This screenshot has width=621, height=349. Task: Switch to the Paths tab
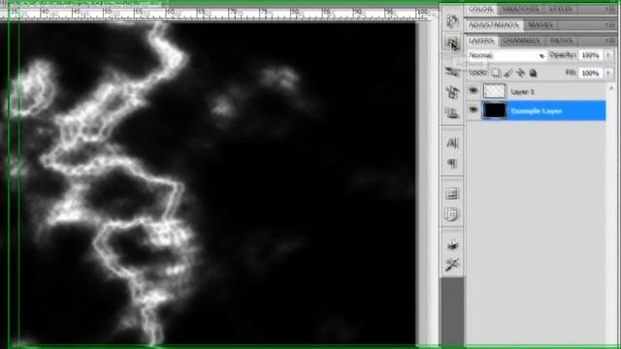pos(561,41)
